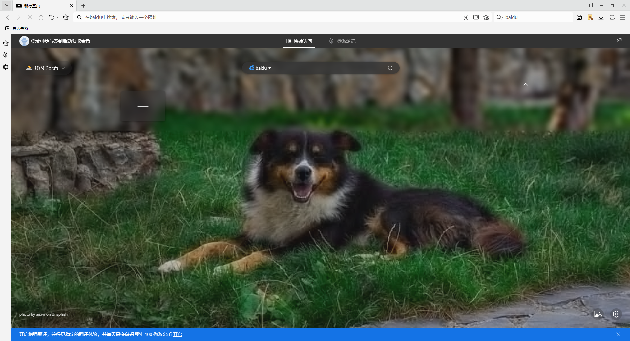Screen dimensions: 630x341
Task: Open the orange Maxnote toolbar icon
Action: coord(590,18)
